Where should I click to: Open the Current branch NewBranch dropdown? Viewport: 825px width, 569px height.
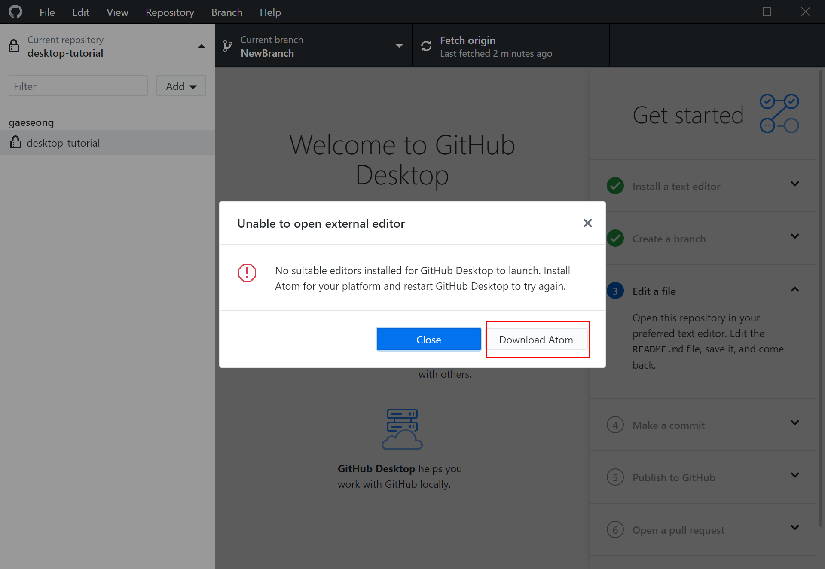(313, 46)
